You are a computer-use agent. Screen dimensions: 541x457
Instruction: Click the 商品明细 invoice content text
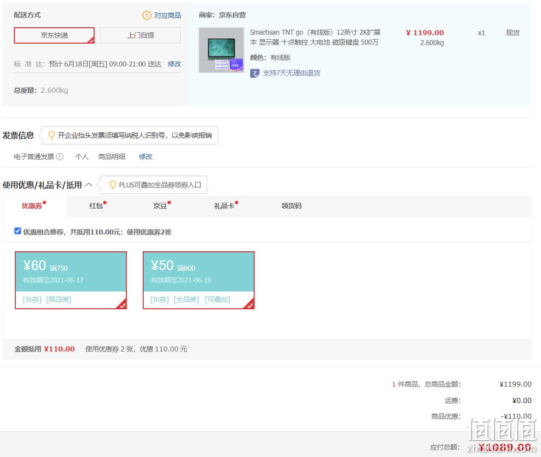112,157
